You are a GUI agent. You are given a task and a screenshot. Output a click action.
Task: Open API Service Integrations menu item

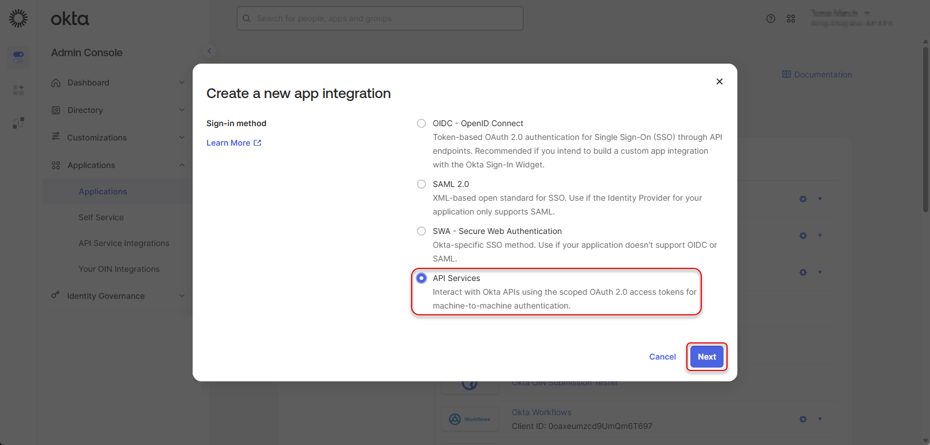[124, 243]
